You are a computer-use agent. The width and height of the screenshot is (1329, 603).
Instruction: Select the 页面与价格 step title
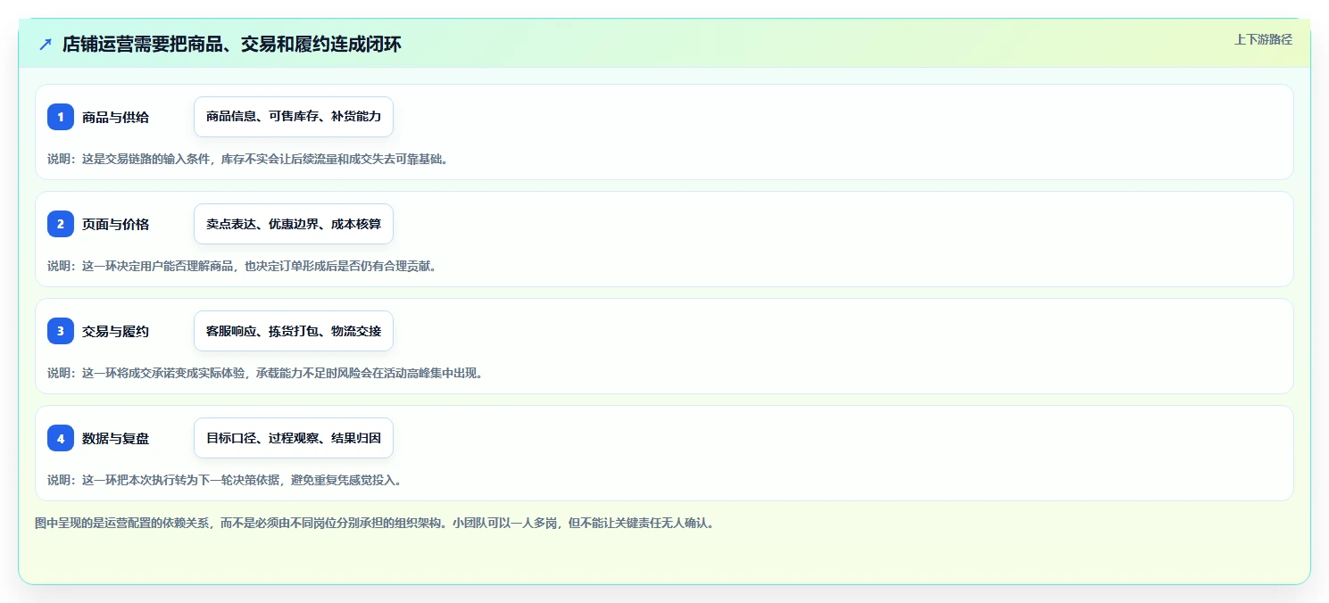pyautogui.click(x=115, y=224)
